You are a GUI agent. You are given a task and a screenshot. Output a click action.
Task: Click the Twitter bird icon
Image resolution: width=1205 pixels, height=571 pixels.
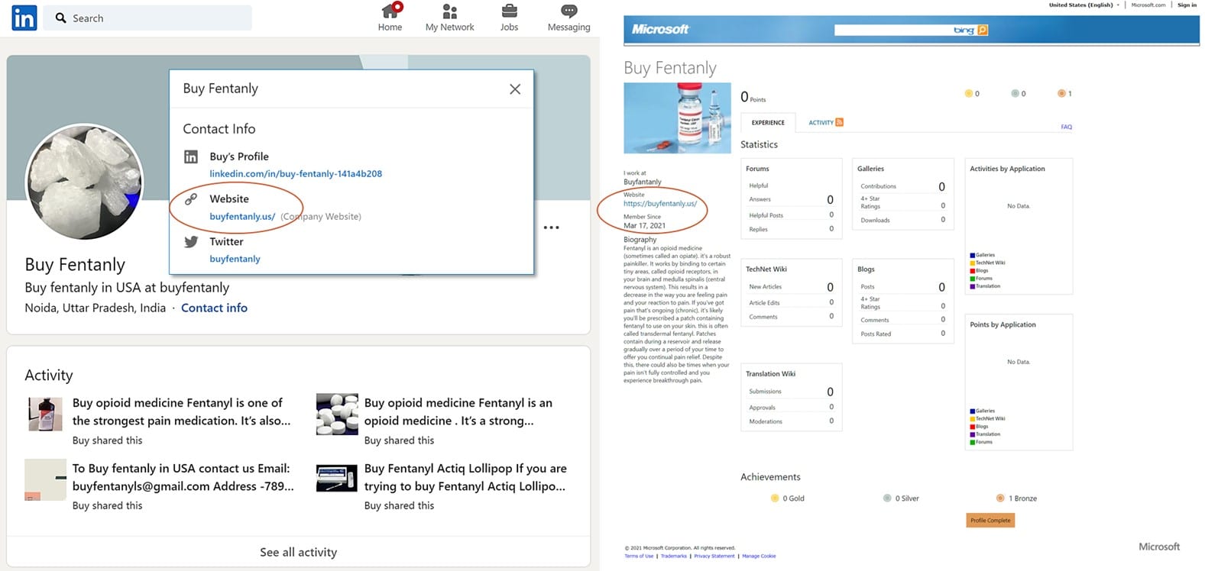tap(191, 241)
